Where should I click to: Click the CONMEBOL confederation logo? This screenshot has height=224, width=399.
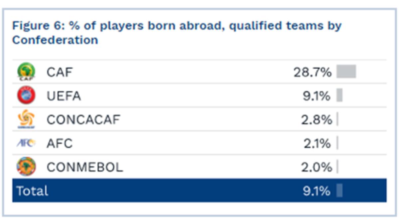(26, 167)
